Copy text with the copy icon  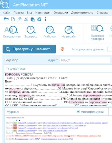coord(19,19)
